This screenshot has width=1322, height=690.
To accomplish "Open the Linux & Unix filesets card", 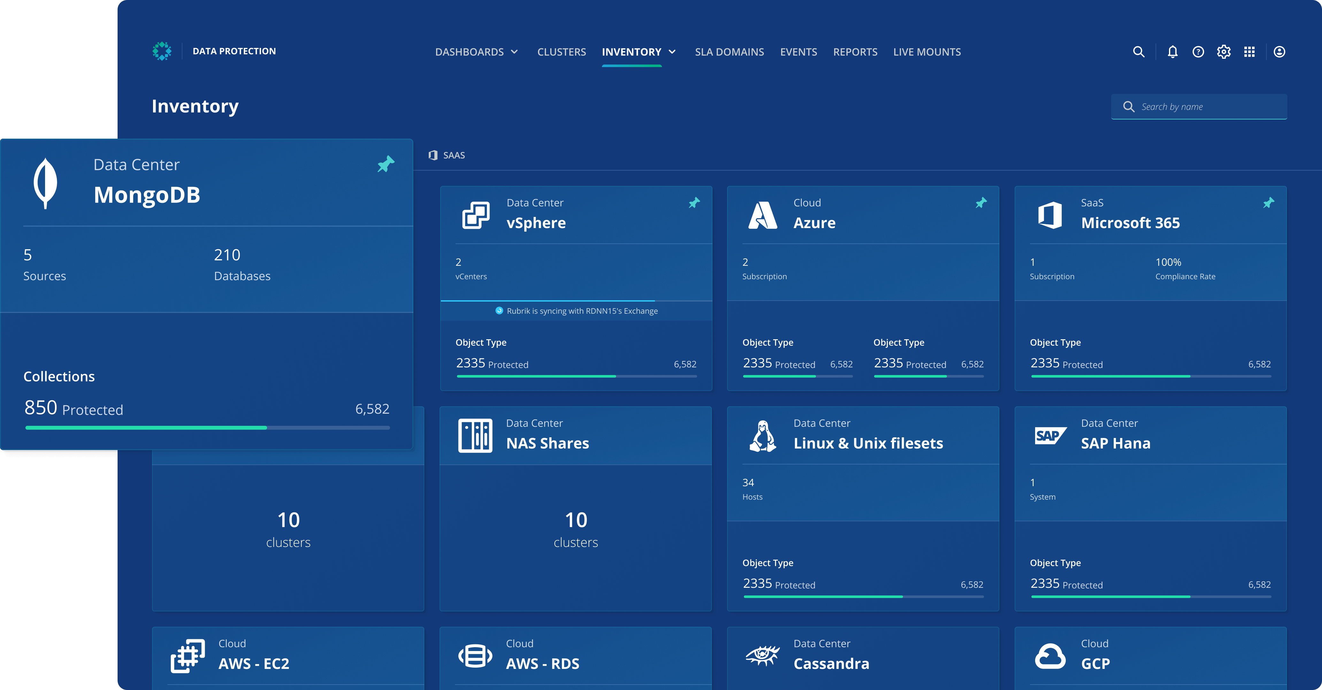I will 868,443.
